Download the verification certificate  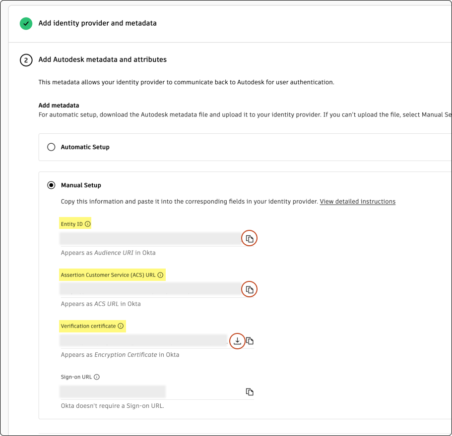(238, 340)
